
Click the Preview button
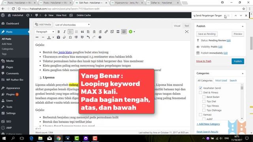238,34
